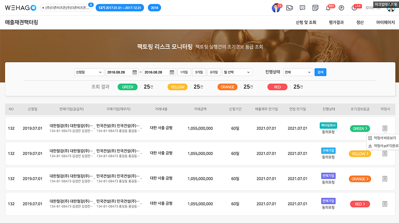
Task: Click the agreement document icon in RED row
Action: (x=385, y=204)
